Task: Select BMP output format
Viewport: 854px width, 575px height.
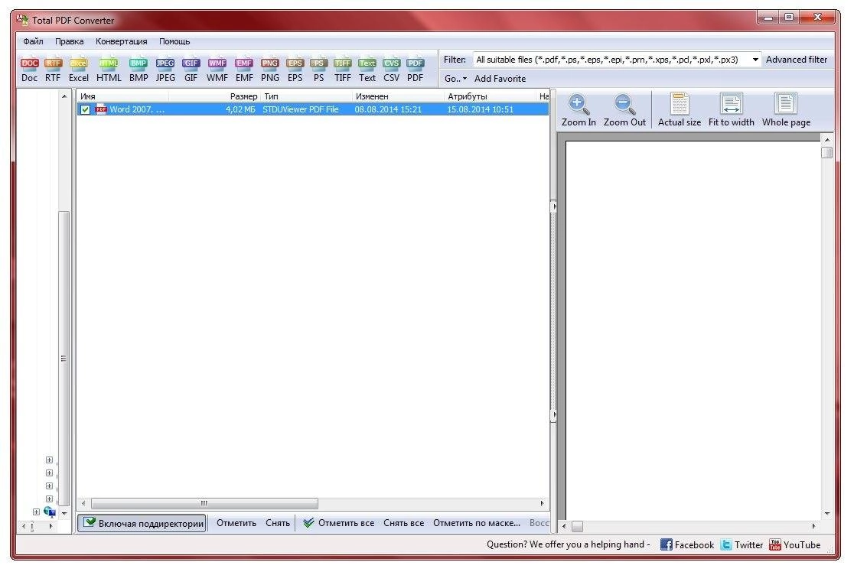Action: [x=139, y=70]
